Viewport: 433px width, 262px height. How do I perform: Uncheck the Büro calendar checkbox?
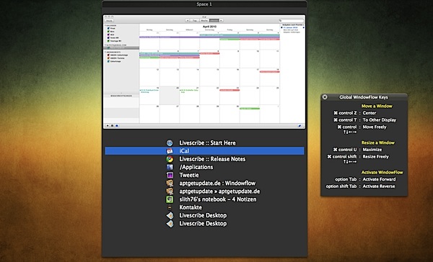click(108, 32)
